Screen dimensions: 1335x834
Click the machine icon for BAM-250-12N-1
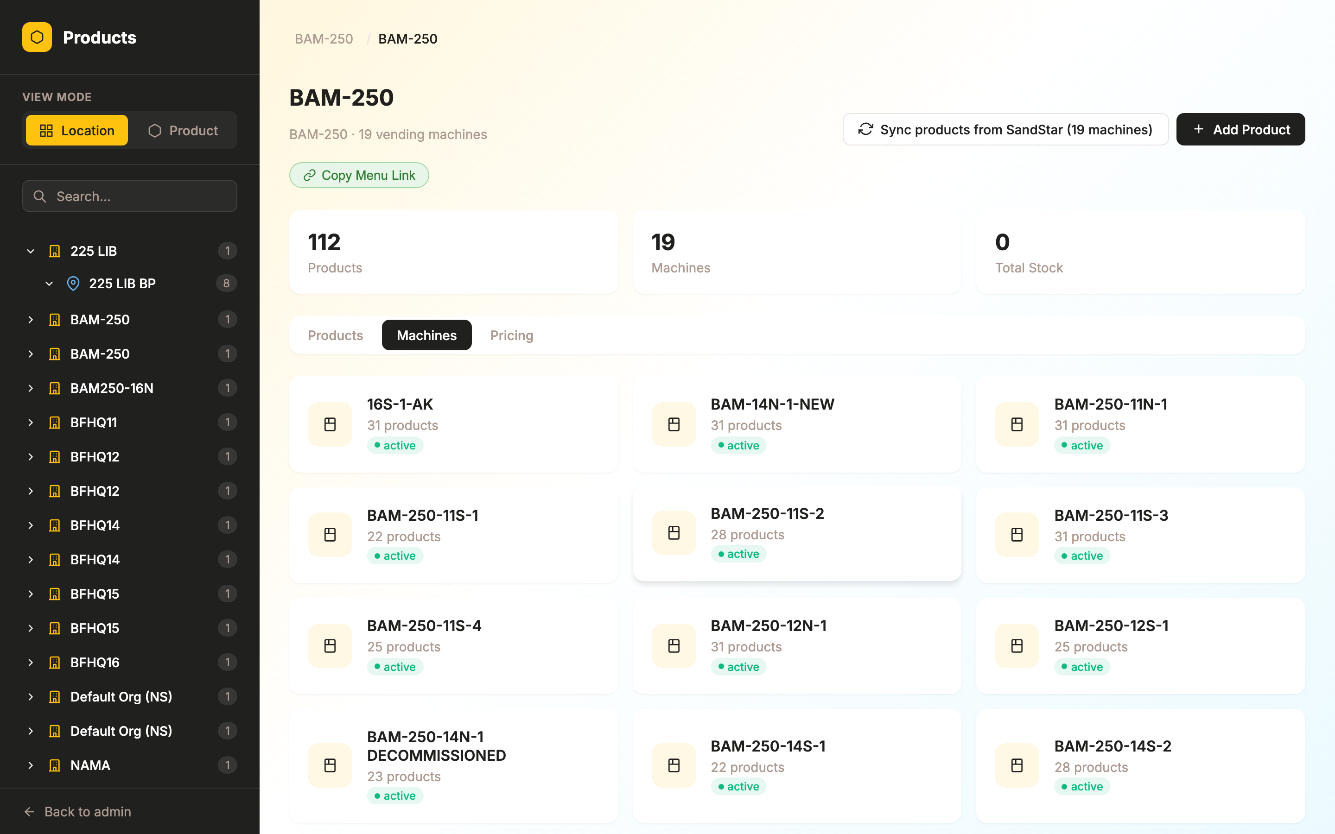(674, 646)
